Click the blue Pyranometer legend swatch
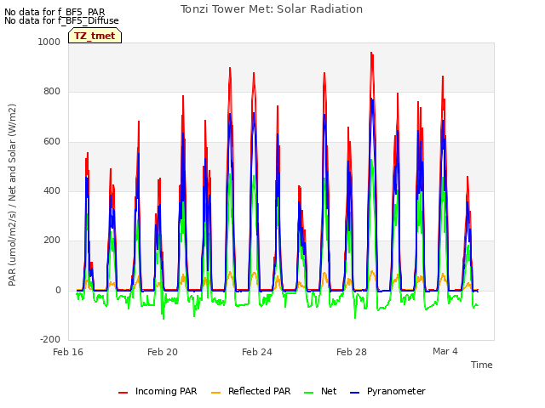This screenshot has height=408, width=545. click(354, 393)
